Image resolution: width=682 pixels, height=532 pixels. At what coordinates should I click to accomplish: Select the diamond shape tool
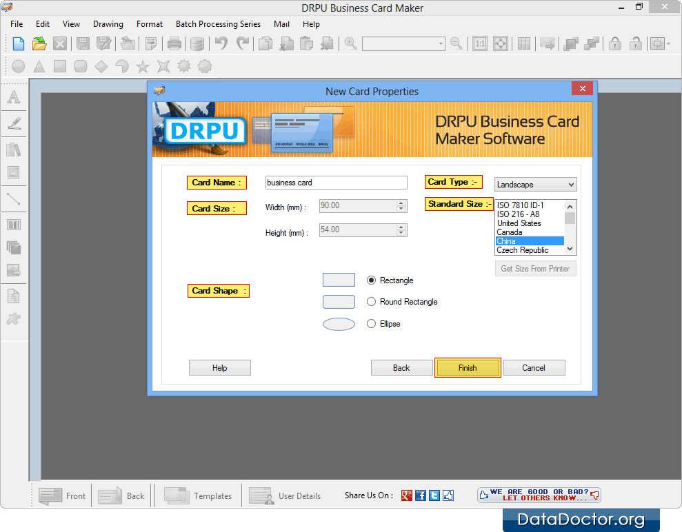(101, 66)
